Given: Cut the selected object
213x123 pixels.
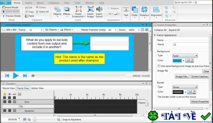Looking at the screenshot, I should pos(29,7).
